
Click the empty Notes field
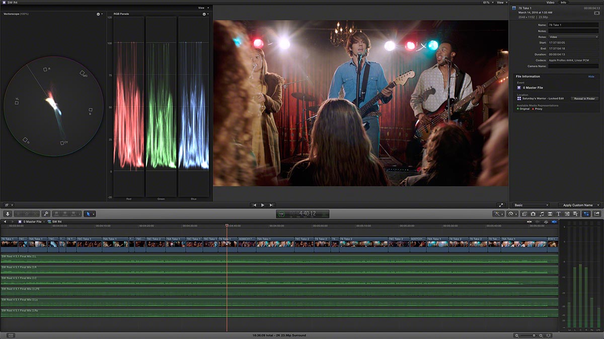tap(573, 31)
